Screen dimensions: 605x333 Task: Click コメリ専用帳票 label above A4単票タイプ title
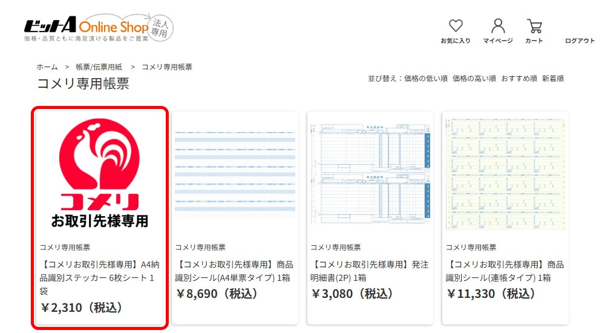point(200,247)
